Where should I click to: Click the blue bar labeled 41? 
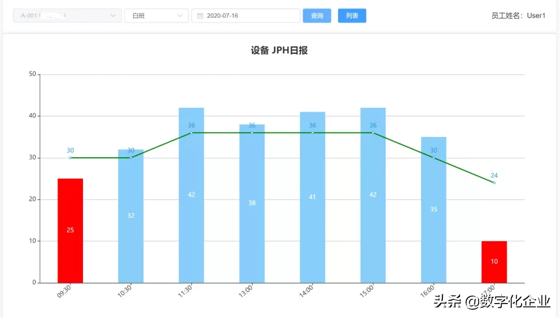[x=312, y=197]
